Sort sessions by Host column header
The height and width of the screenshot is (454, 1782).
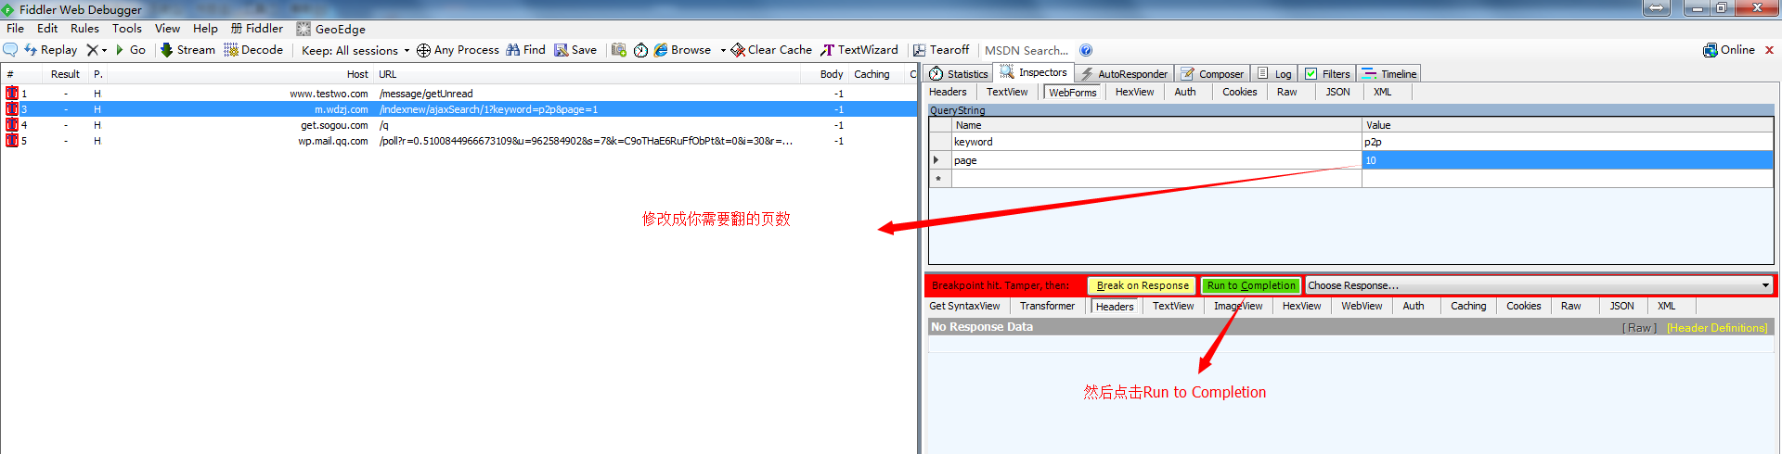coord(357,74)
